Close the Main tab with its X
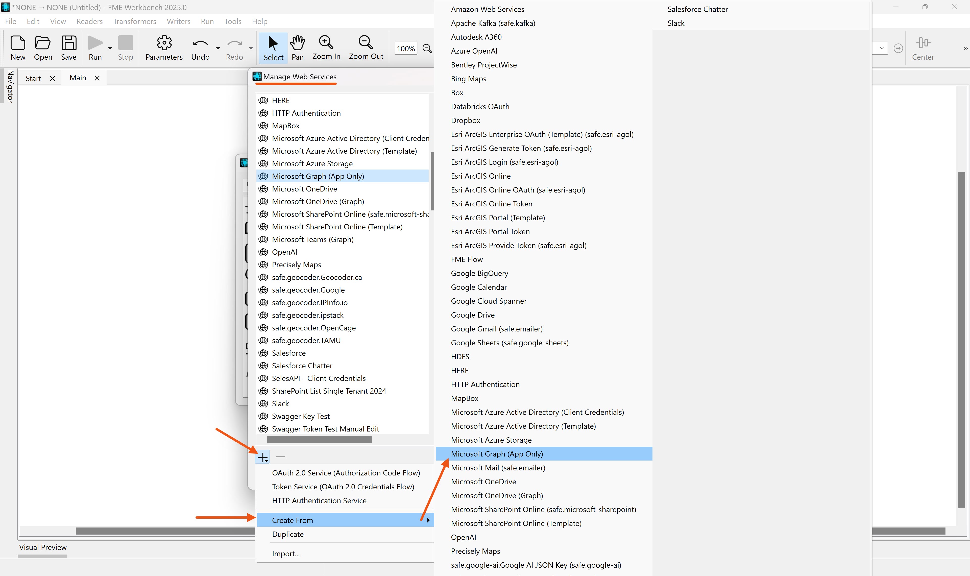Image resolution: width=970 pixels, height=576 pixels. [x=98, y=78]
